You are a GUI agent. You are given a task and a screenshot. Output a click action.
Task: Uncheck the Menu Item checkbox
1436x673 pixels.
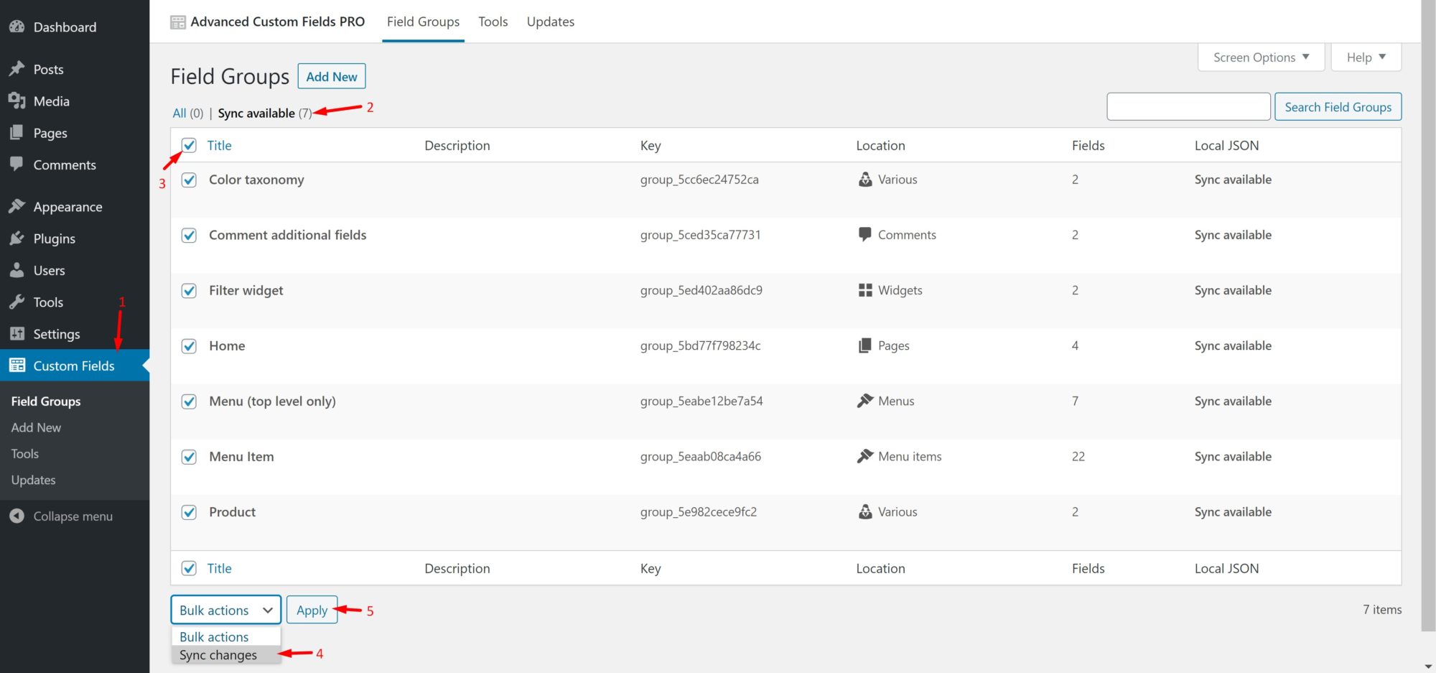coord(189,456)
